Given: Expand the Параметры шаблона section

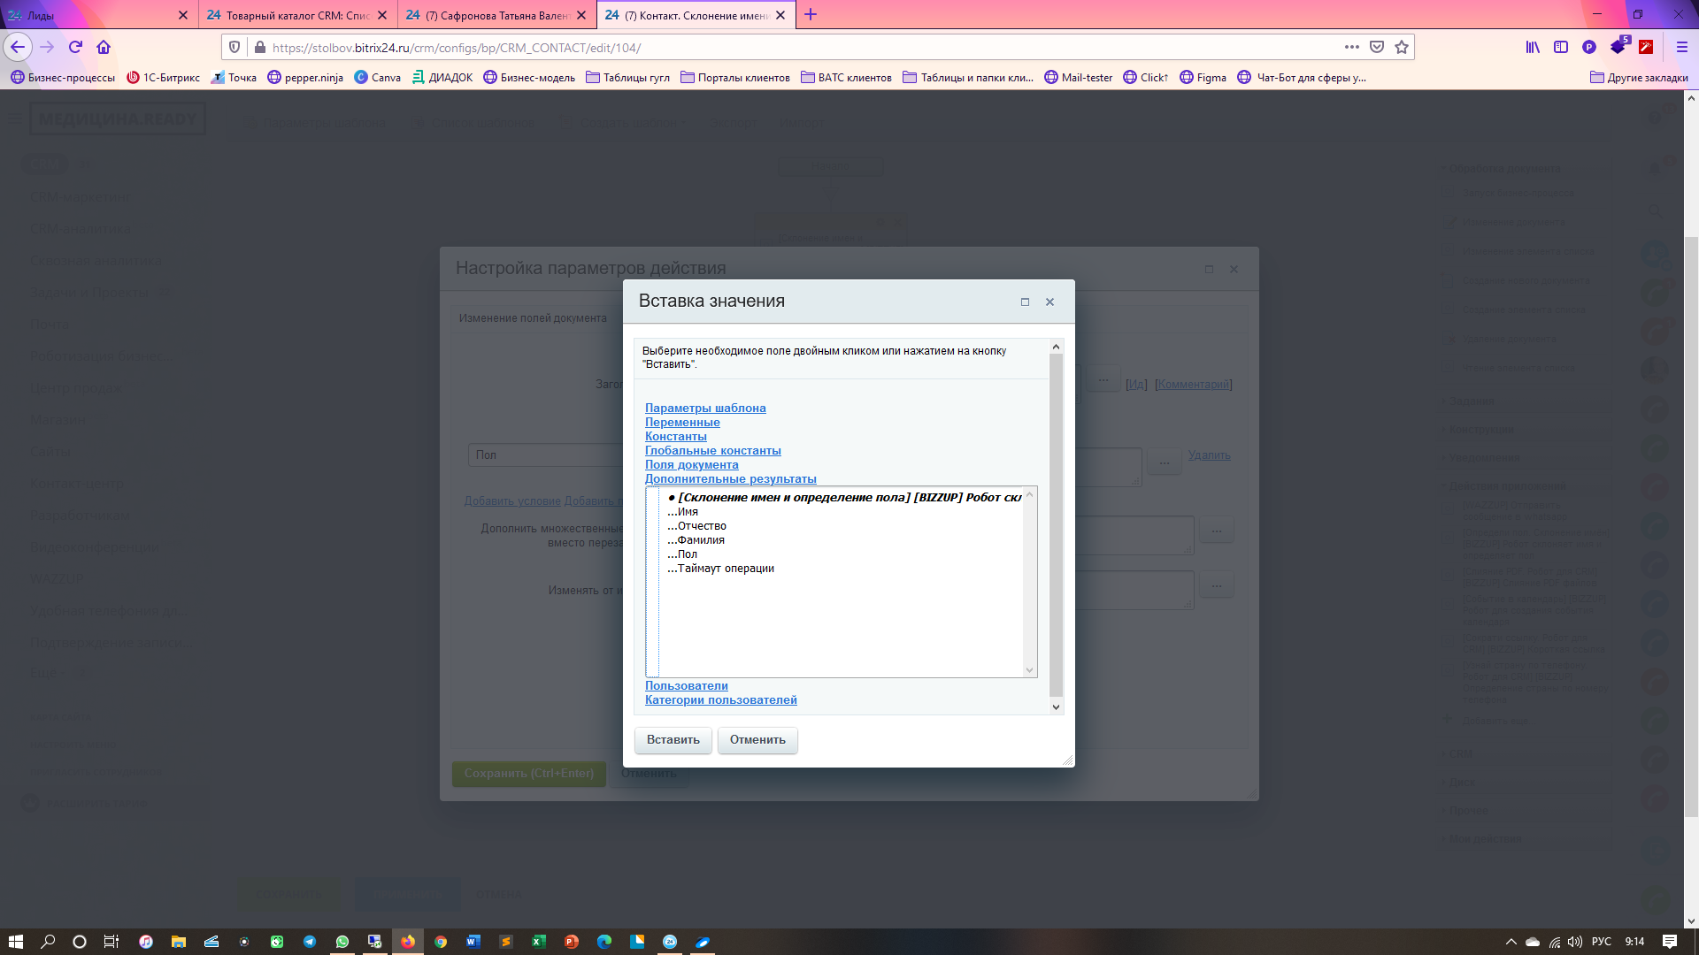Looking at the screenshot, I should [x=705, y=409].
